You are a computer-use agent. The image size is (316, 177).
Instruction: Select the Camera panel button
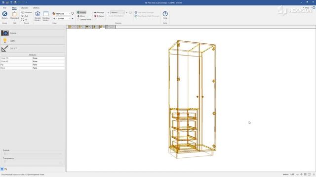(33, 33)
